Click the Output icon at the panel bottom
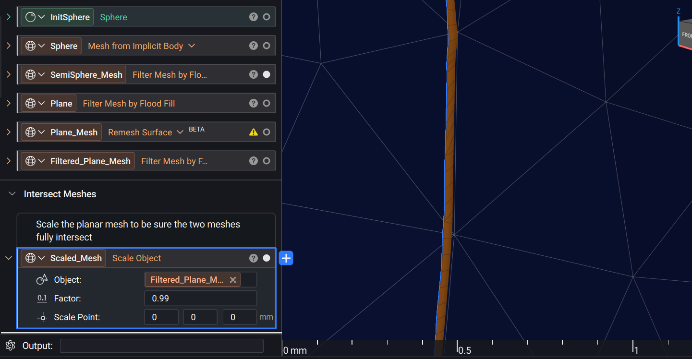692x359 pixels. pos(11,346)
